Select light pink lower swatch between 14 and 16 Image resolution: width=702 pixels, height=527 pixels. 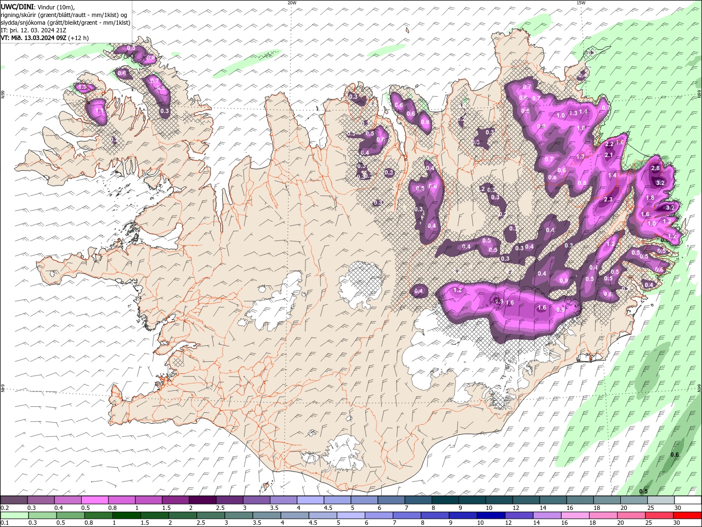click(547, 515)
